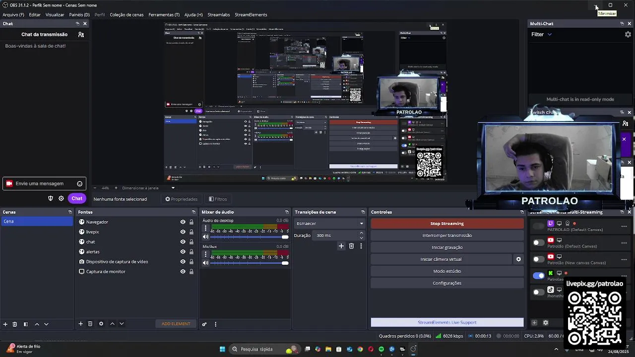Open advanced audio properties in Mixer de áudio
The width and height of the screenshot is (635, 357).
click(x=204, y=324)
